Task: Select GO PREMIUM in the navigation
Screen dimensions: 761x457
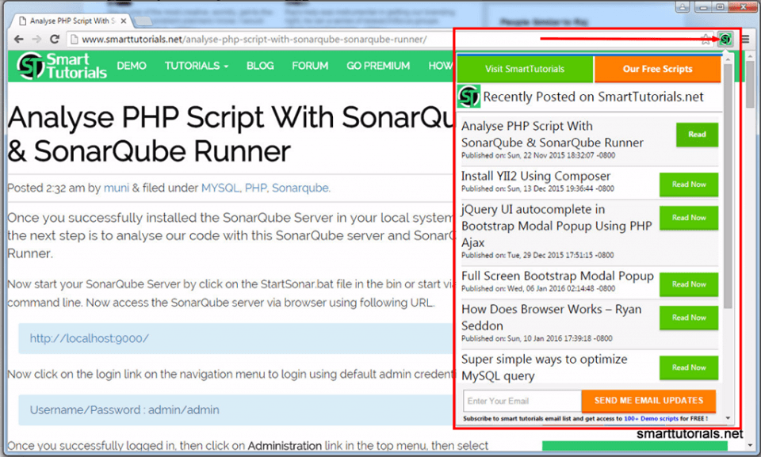Action: [x=378, y=66]
